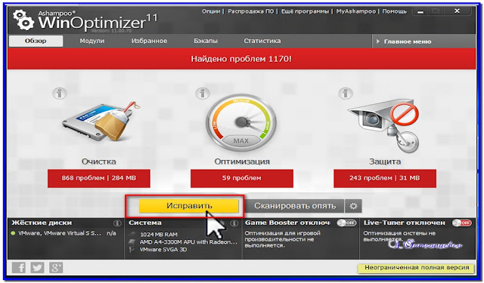The image size is (484, 283).
Task: Switch to the Статистика tab
Action: 262,41
